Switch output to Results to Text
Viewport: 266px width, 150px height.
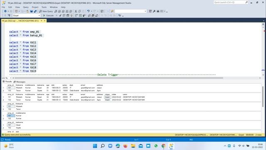tap(89, 15)
